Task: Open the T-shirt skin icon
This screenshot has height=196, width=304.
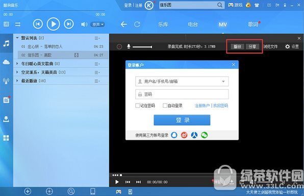Action: tap(257, 5)
